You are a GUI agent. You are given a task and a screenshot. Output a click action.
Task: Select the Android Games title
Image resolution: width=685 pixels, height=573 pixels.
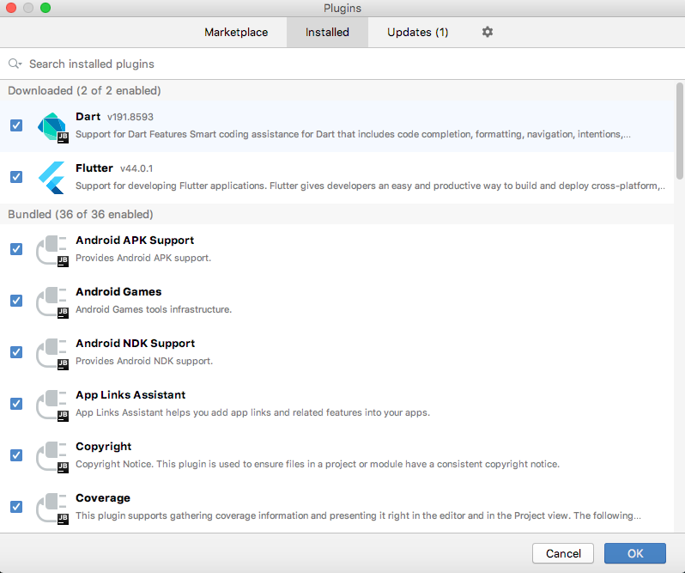(118, 291)
